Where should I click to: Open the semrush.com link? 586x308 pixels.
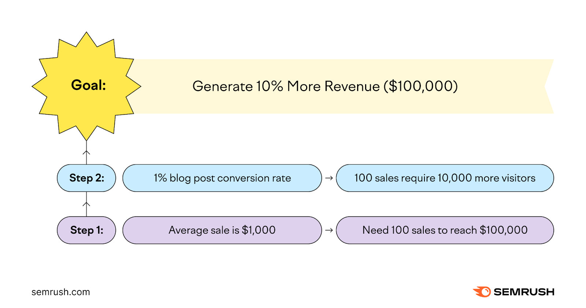(61, 292)
